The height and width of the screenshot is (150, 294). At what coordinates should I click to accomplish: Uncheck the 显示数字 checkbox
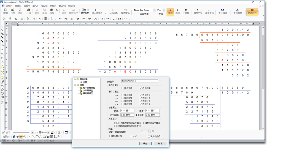pyautogui.click(x=141, y=88)
